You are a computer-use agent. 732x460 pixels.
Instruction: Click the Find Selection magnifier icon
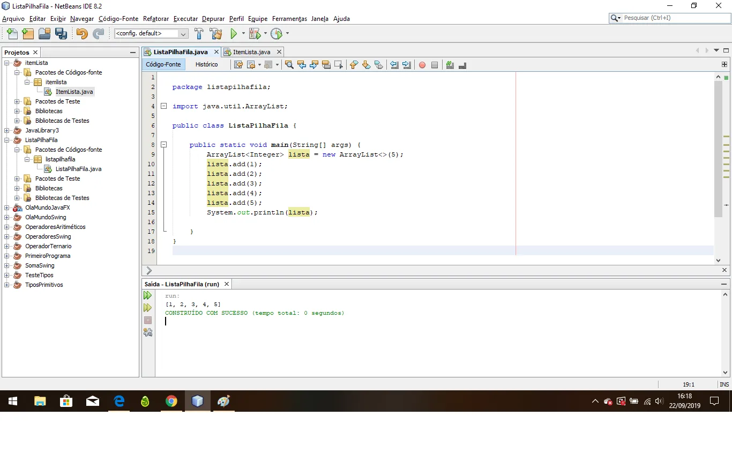289,65
